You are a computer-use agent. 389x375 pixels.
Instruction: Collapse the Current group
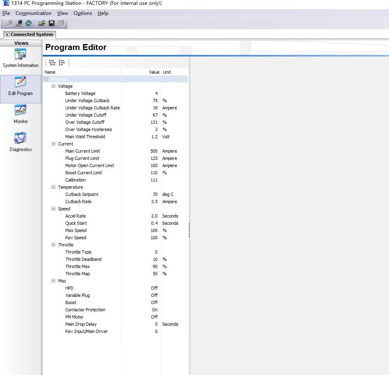[x=53, y=143]
